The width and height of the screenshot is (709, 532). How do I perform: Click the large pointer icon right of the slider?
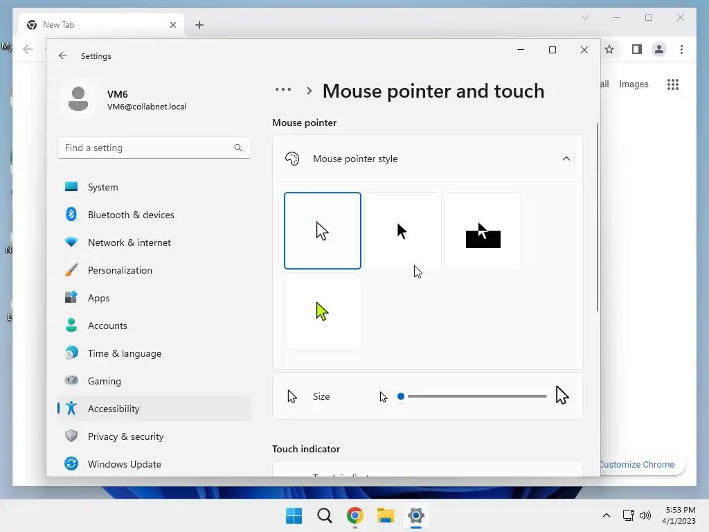pyautogui.click(x=562, y=396)
